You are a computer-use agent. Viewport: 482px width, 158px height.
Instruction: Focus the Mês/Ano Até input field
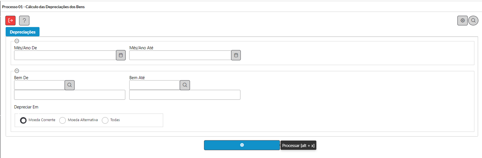pyautogui.click(x=180, y=55)
